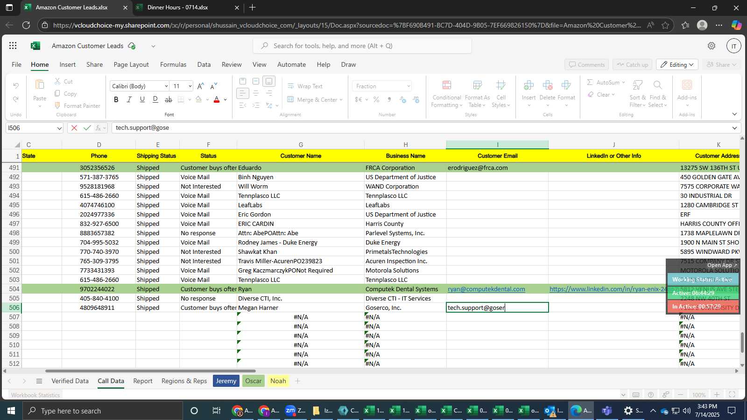The width and height of the screenshot is (747, 420).
Task: Expand Merge & Center options
Action: point(341,100)
